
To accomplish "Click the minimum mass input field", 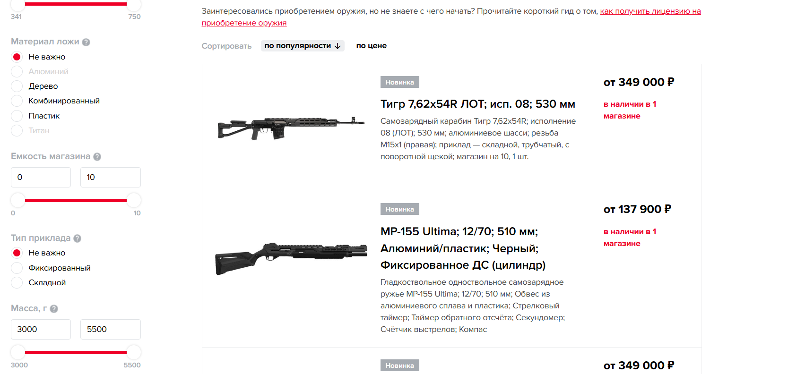I will [41, 329].
